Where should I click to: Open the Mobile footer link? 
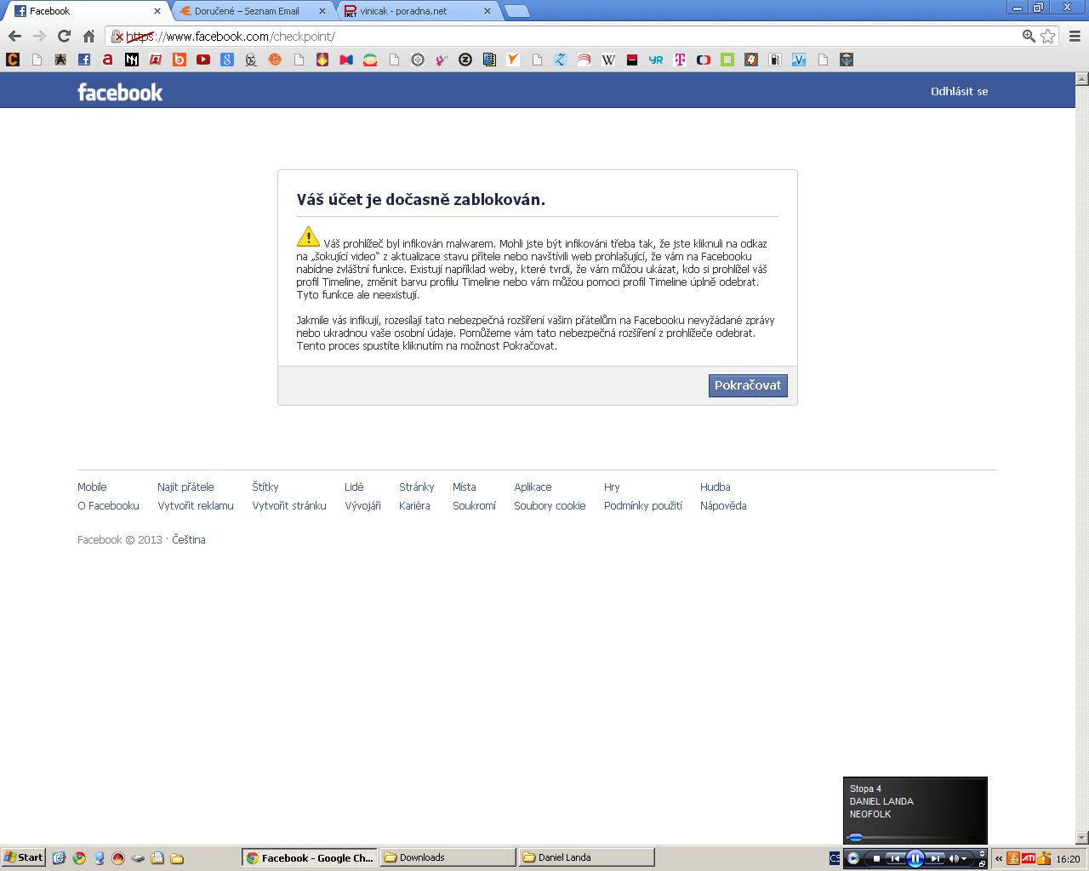tap(92, 487)
